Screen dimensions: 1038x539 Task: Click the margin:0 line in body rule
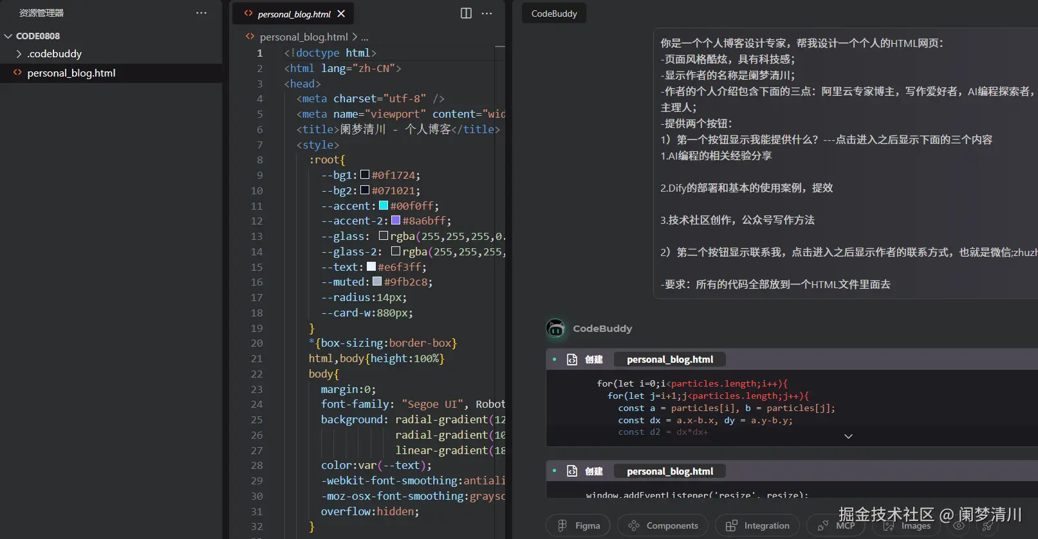[348, 390]
